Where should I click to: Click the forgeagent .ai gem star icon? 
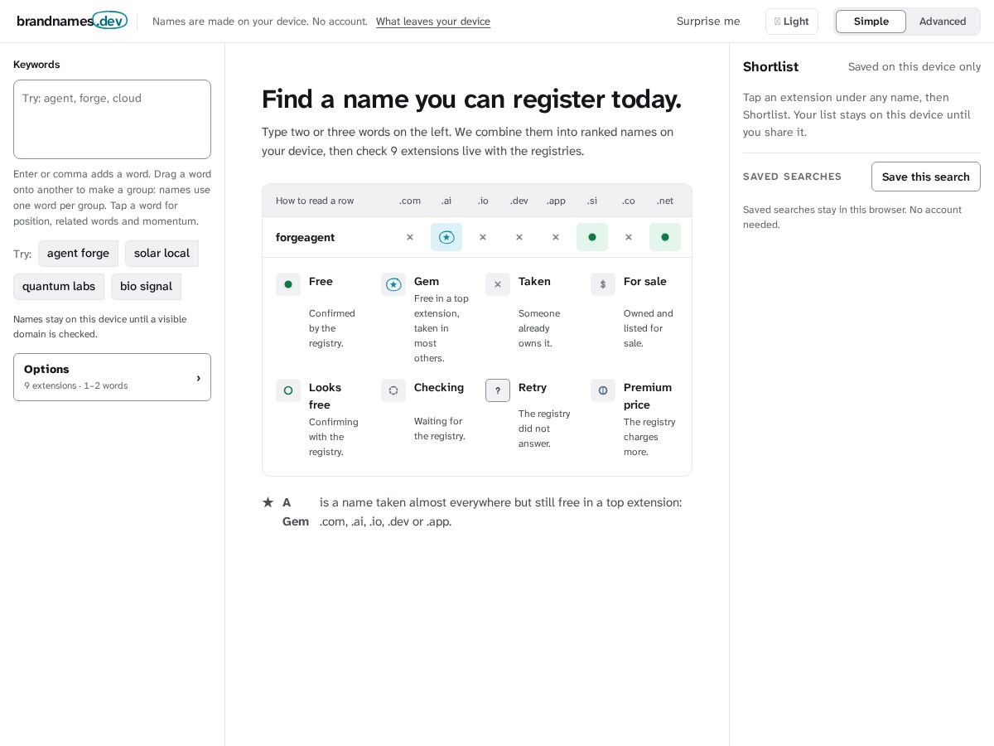tap(446, 237)
